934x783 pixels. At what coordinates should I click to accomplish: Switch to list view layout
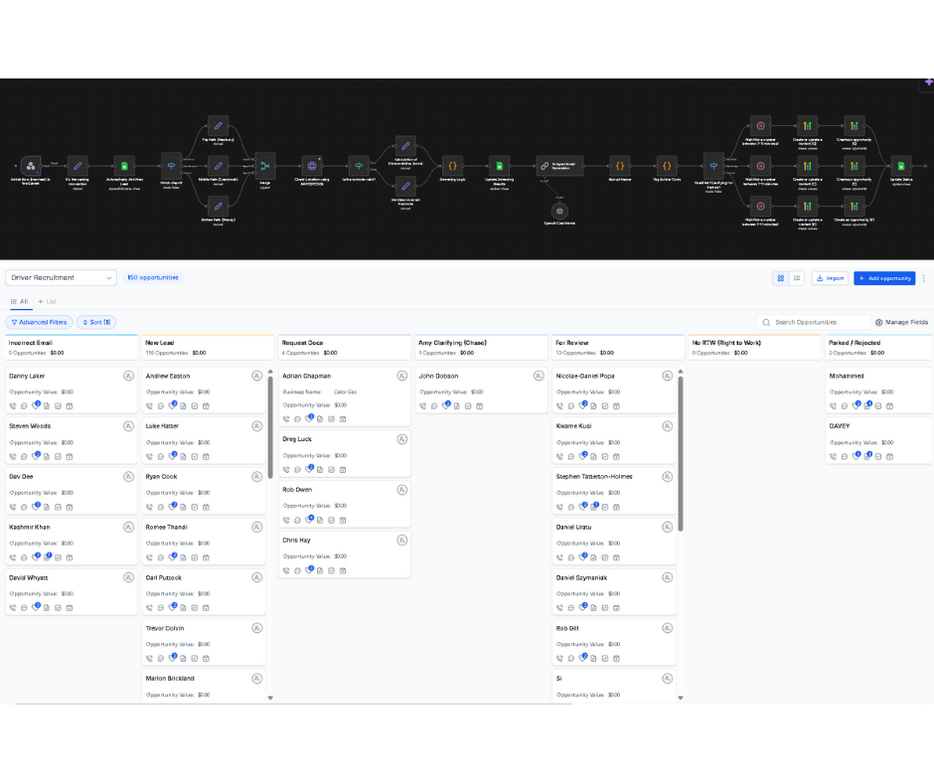coord(797,278)
